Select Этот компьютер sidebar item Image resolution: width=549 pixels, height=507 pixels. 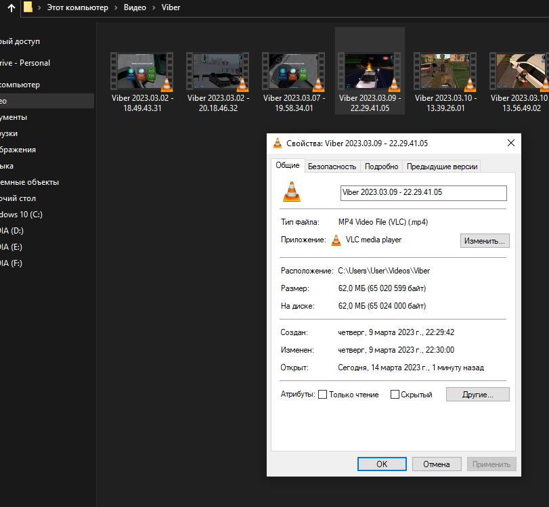click(x=20, y=85)
